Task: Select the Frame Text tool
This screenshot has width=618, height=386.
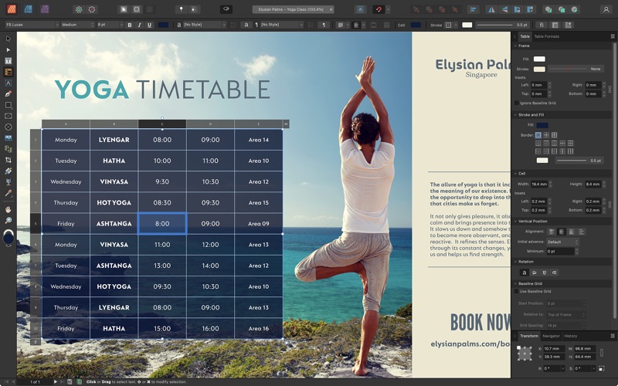Action: 8,61
